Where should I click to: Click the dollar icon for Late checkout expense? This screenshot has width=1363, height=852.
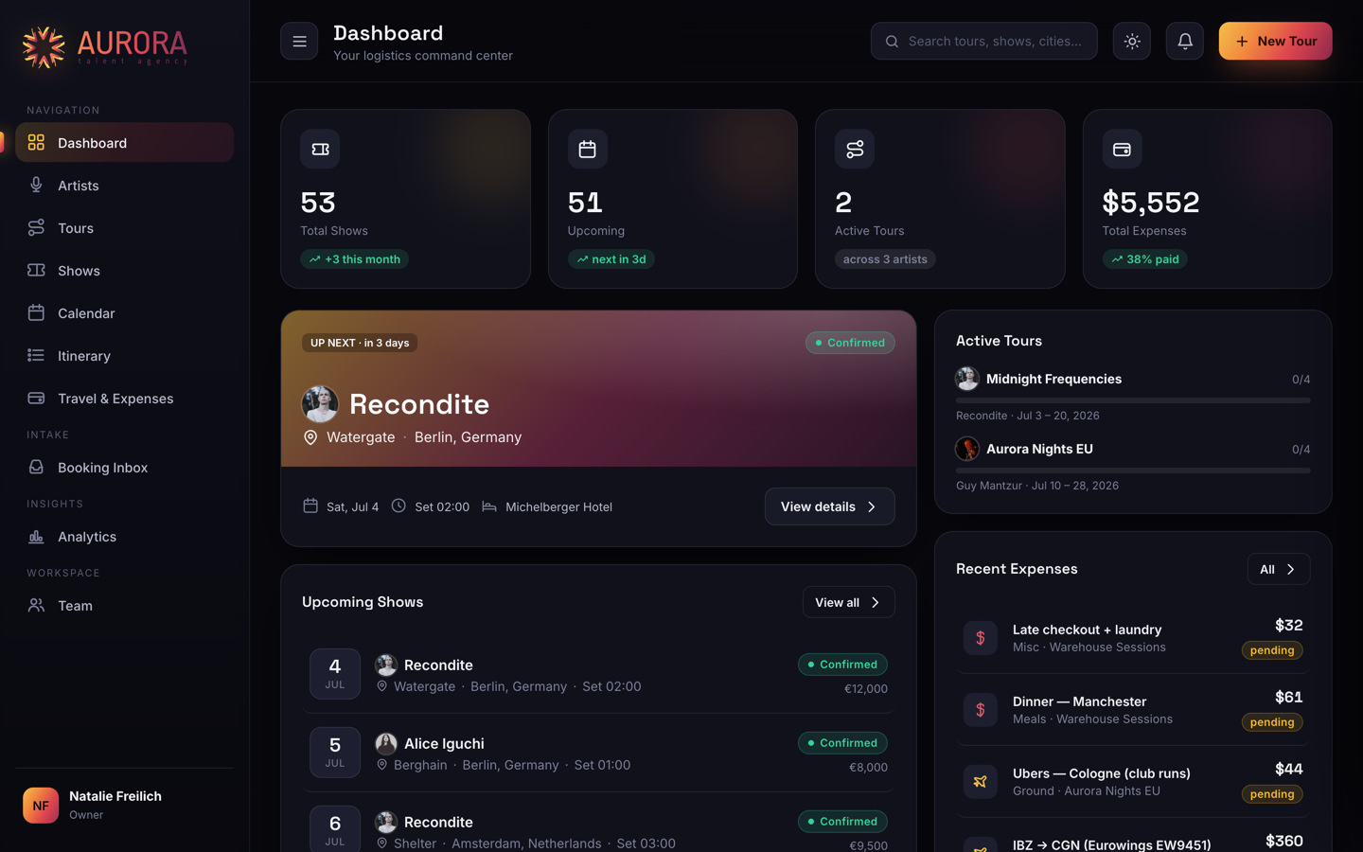pos(981,638)
